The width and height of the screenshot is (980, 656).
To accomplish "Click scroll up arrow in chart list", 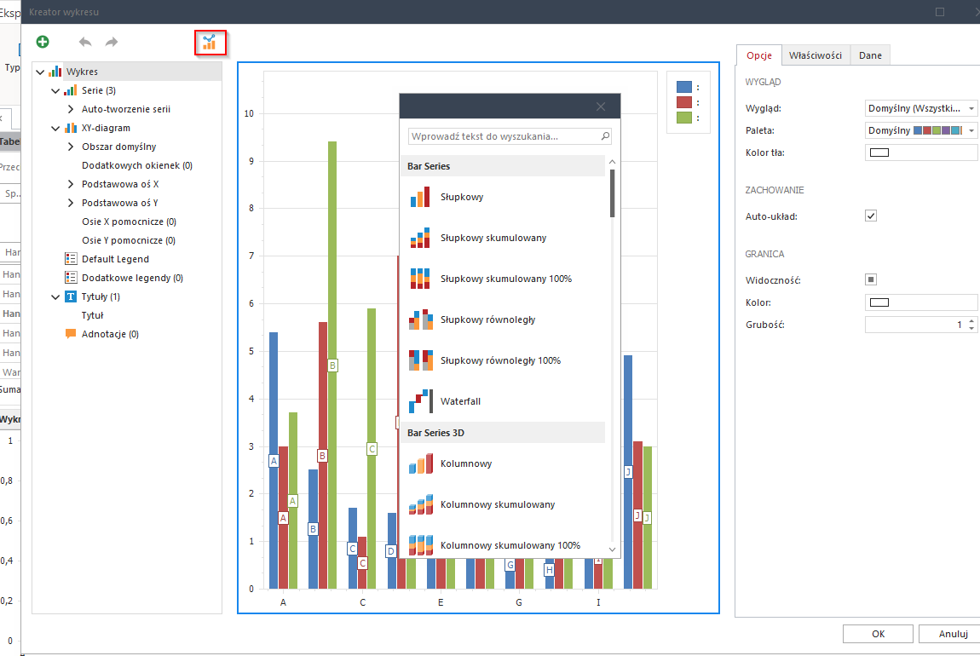I will click(612, 162).
